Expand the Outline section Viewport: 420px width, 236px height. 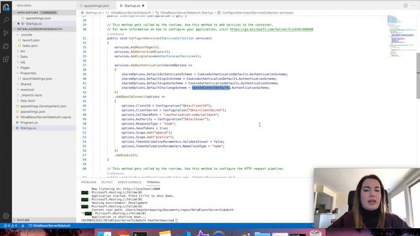(23, 220)
